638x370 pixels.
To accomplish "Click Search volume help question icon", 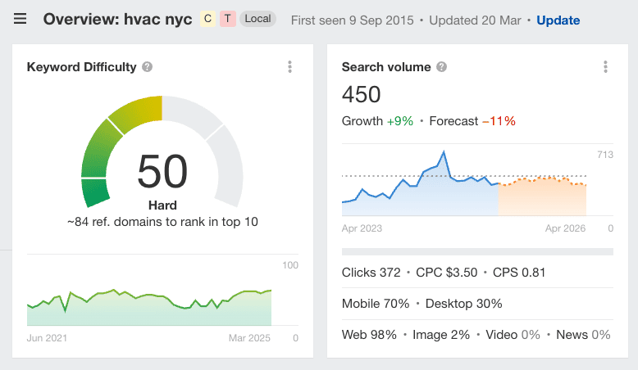I will point(441,67).
